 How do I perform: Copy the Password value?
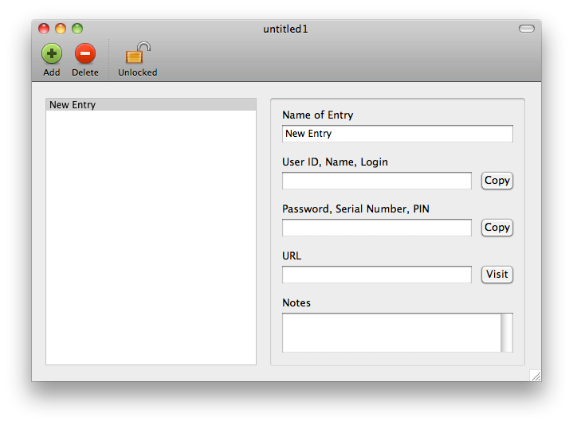pos(497,228)
